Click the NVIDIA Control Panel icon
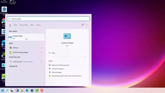 coord(11,52)
